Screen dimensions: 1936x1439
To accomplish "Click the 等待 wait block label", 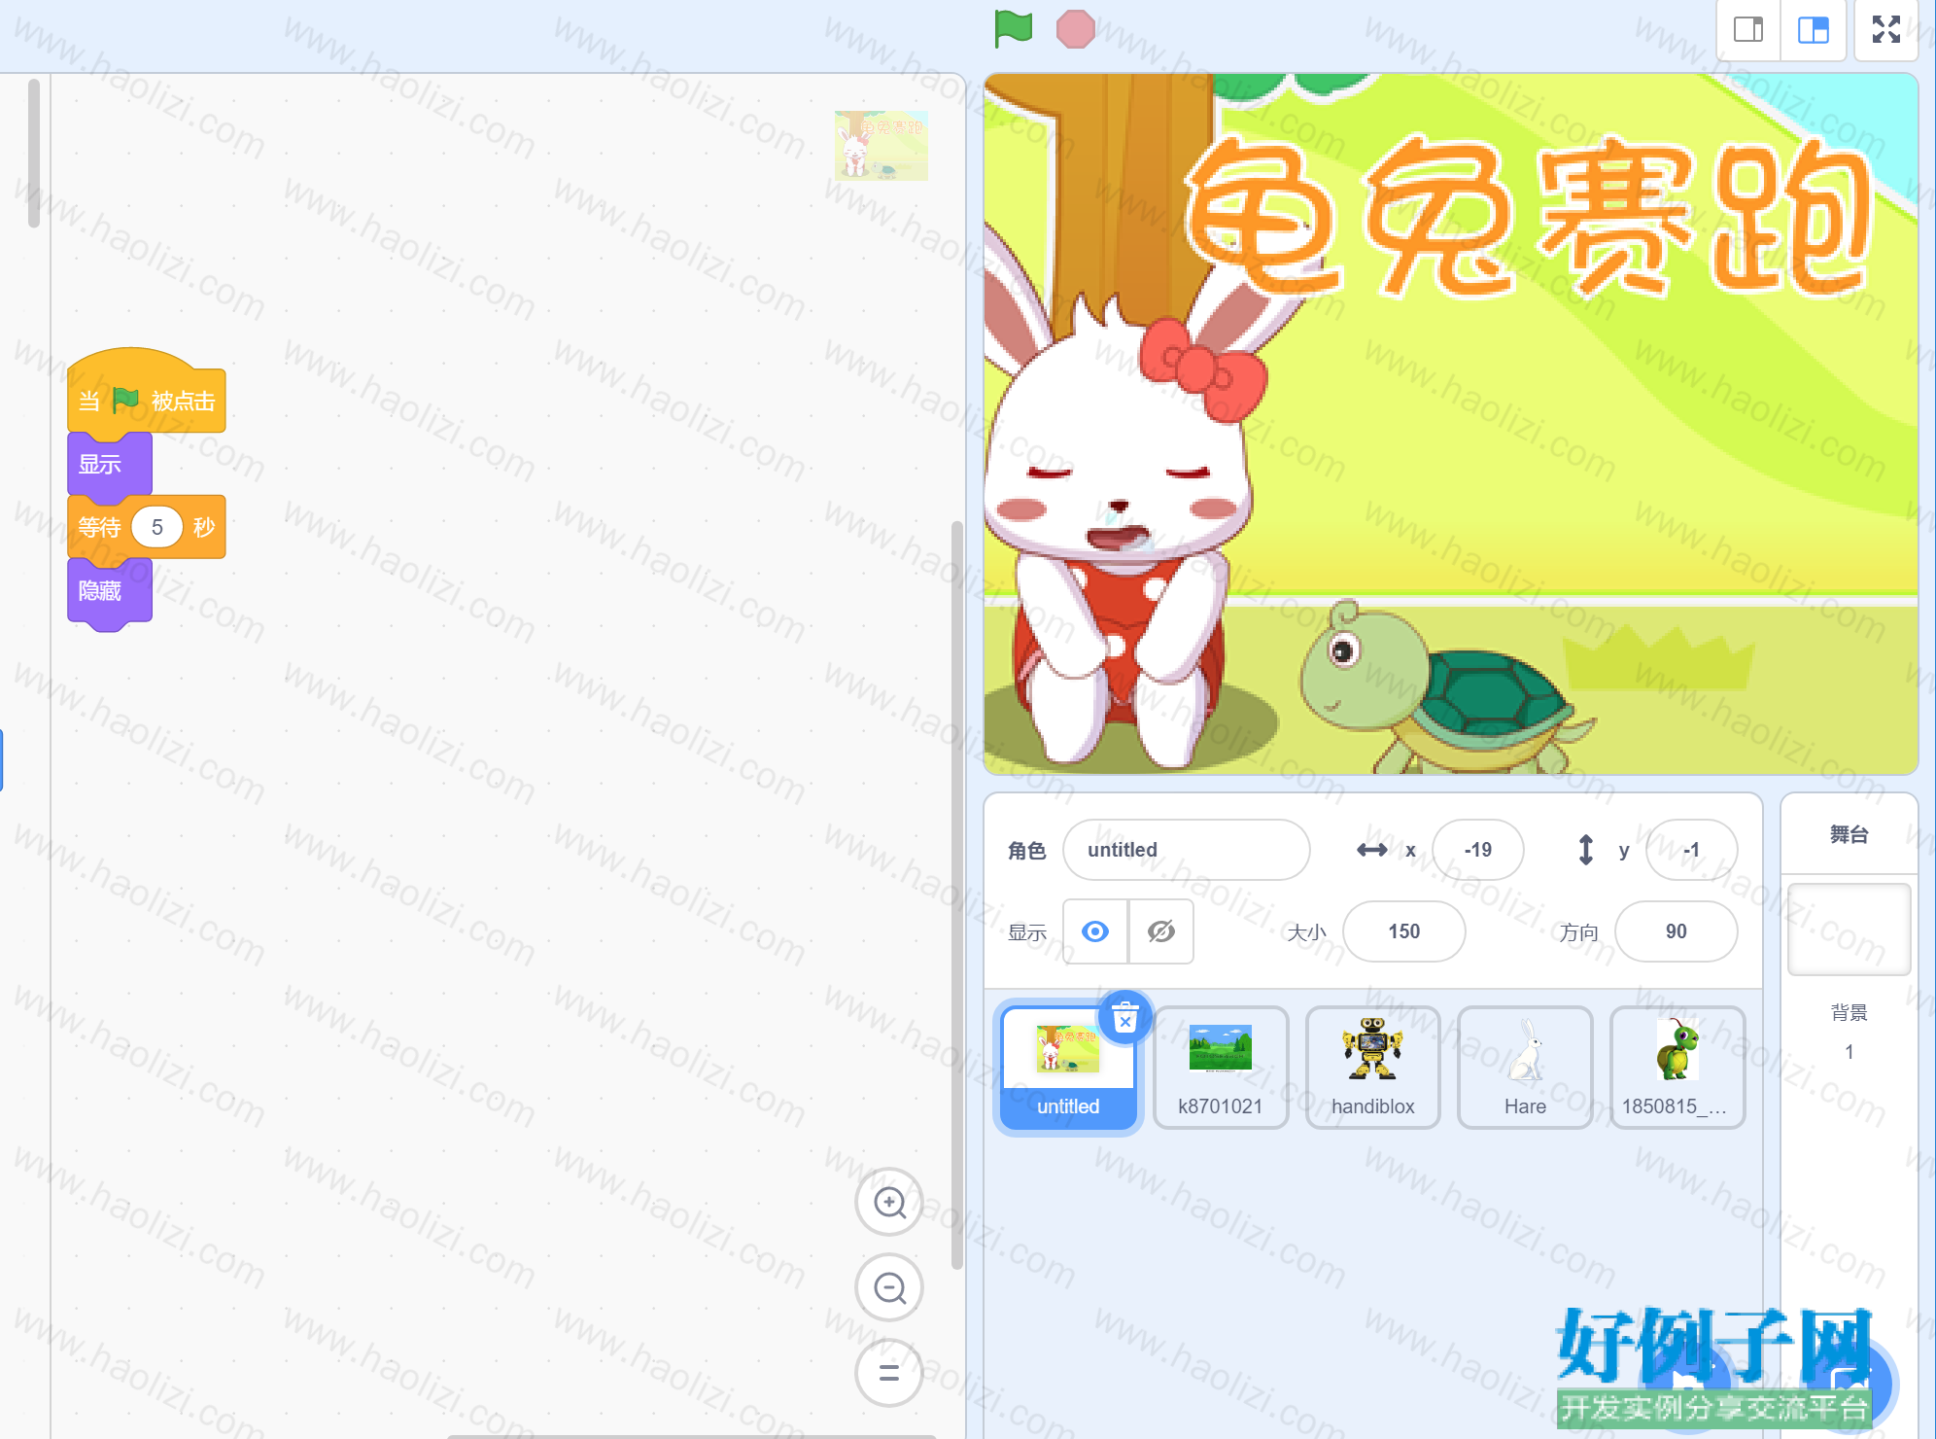I will [x=99, y=527].
